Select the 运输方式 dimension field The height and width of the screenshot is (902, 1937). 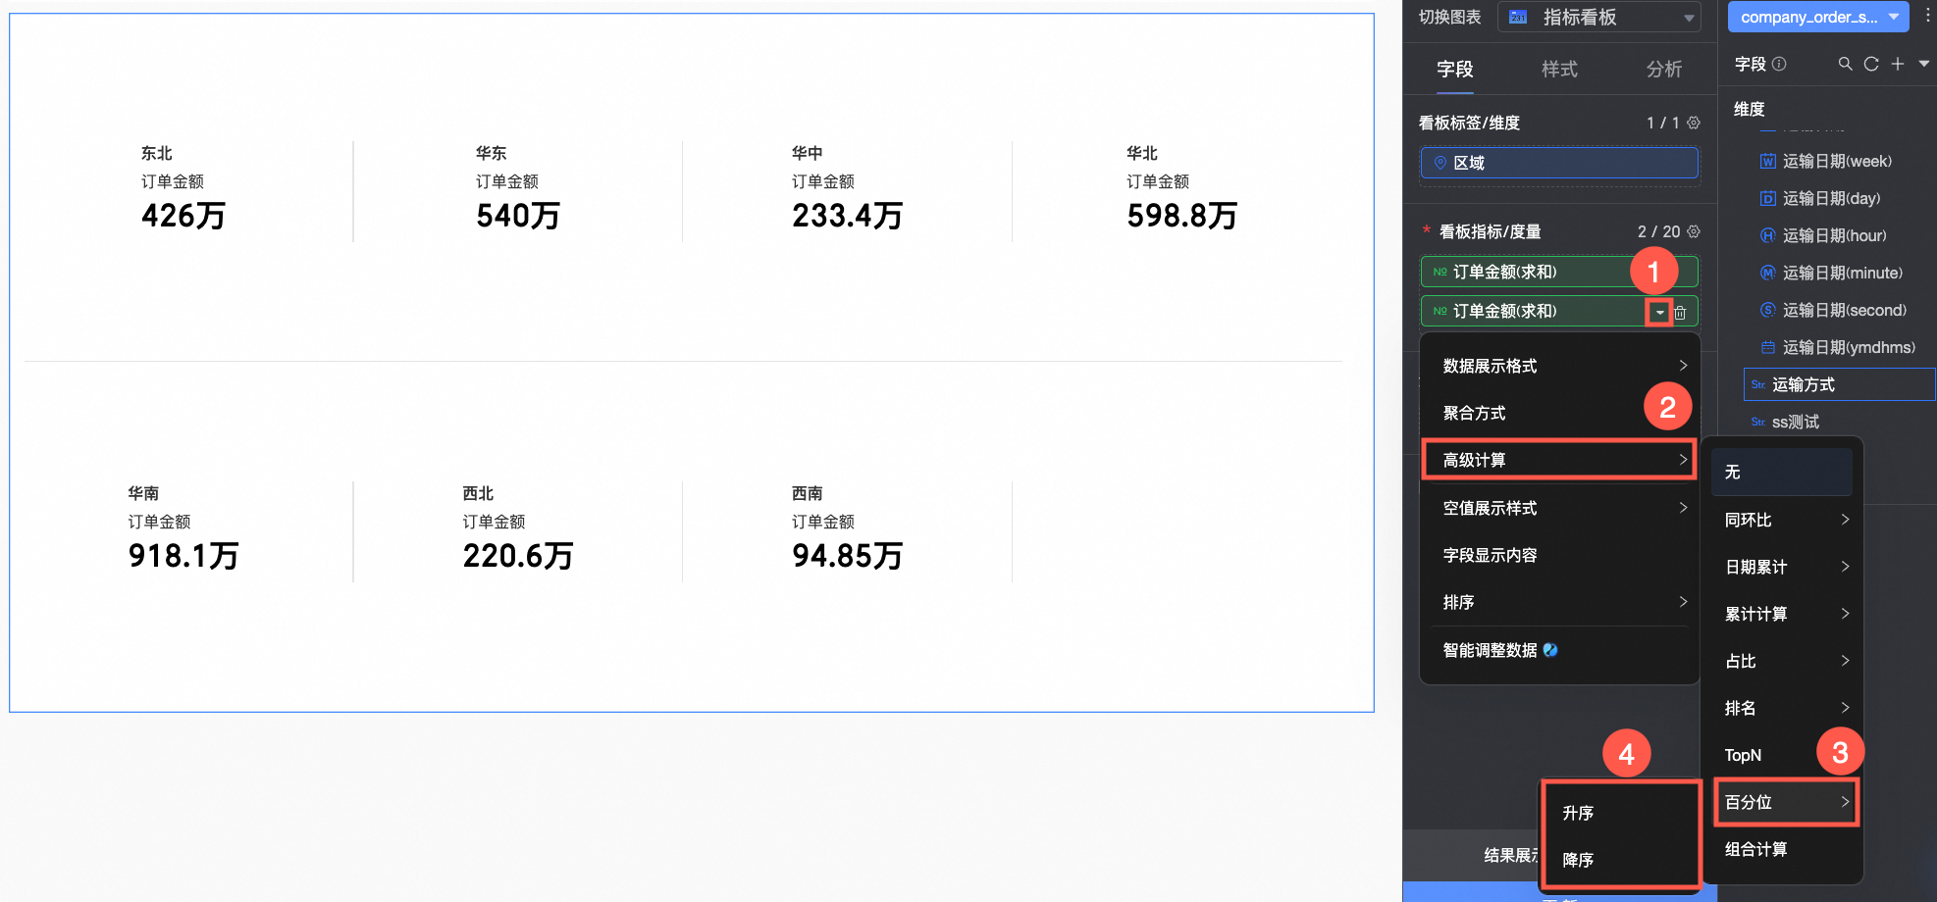[1839, 384]
